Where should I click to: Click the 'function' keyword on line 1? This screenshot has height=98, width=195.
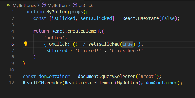[33, 12]
